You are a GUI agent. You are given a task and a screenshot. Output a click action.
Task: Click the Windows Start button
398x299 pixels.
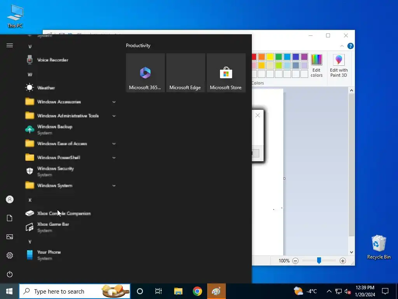click(x=9, y=291)
